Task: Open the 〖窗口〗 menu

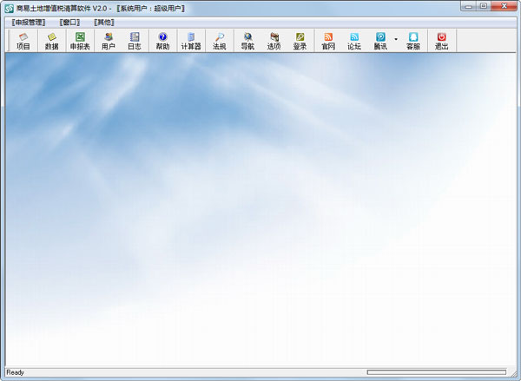Action: coord(70,22)
